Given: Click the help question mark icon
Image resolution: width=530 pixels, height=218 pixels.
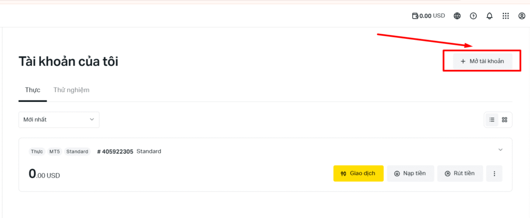Looking at the screenshot, I should [473, 16].
